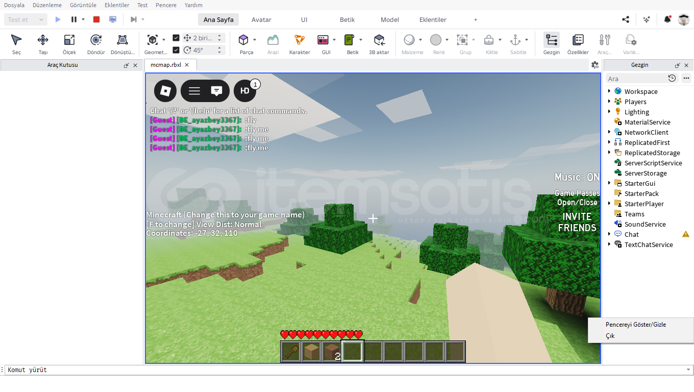
Task: Select the Seç (Select) tool
Action: [17, 44]
